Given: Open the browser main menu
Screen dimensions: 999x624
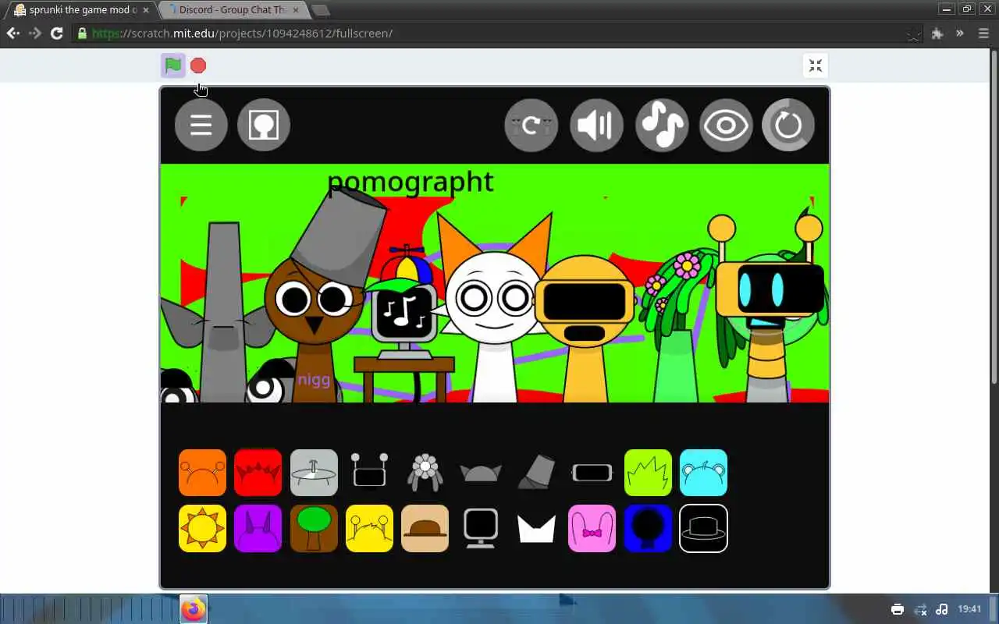Looking at the screenshot, I should click(983, 34).
